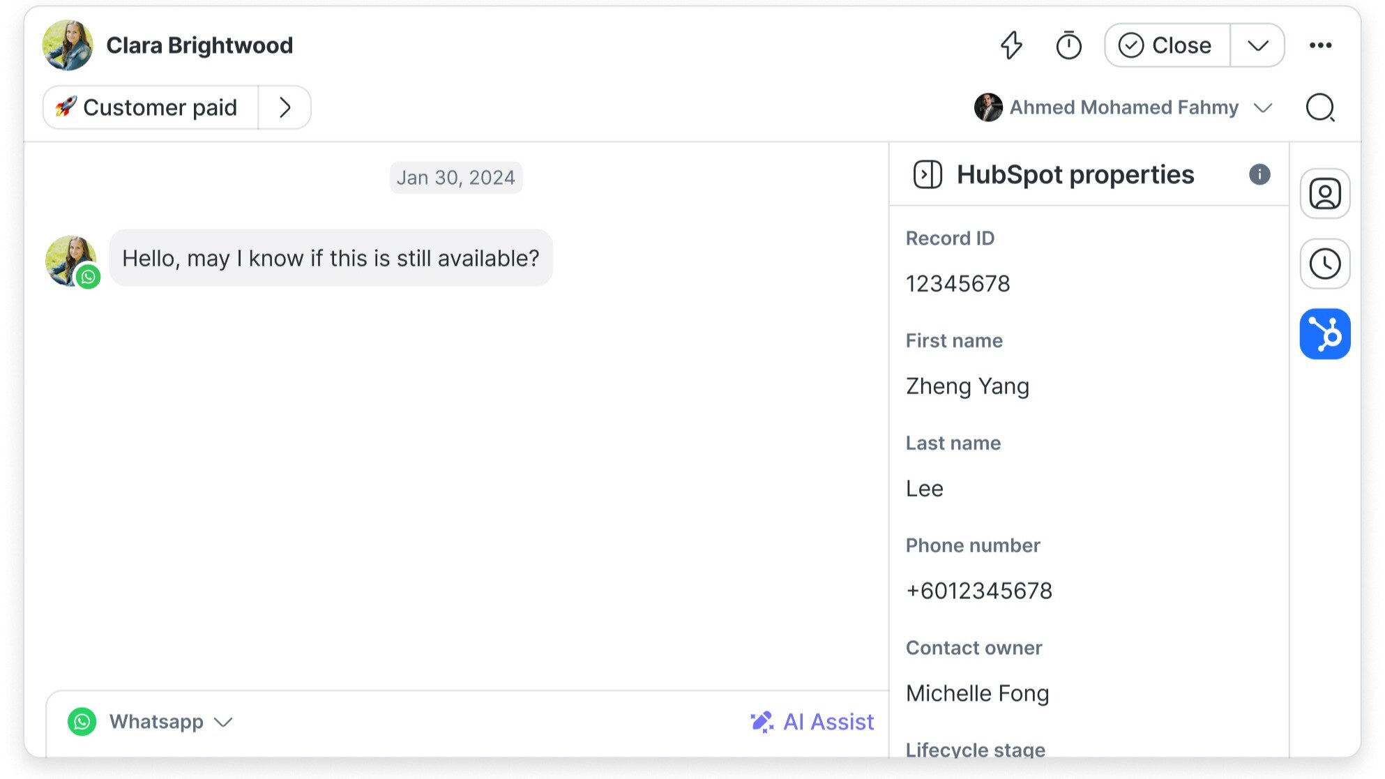Open the snooze timer icon
The image size is (1385, 779).
click(x=1068, y=46)
